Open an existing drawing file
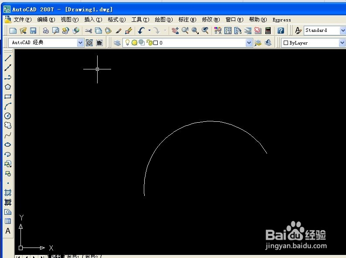346x258 pixels. pyautogui.click(x=23, y=31)
